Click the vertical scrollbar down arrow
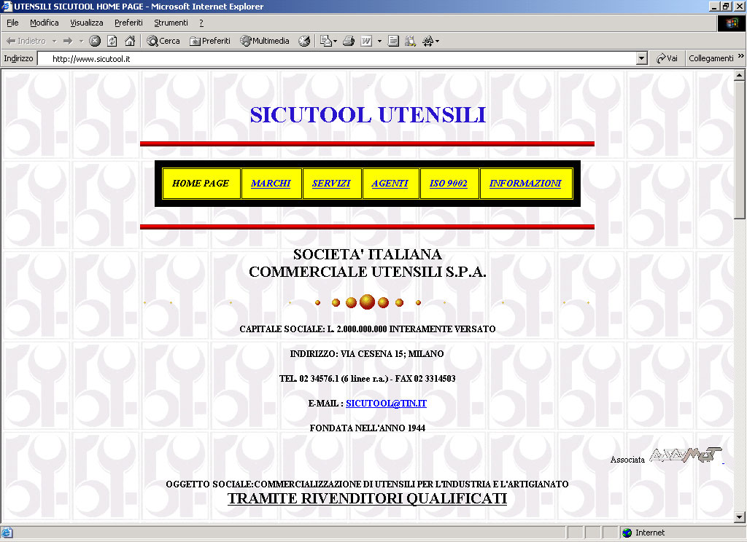This screenshot has height=542, width=747. [x=739, y=517]
